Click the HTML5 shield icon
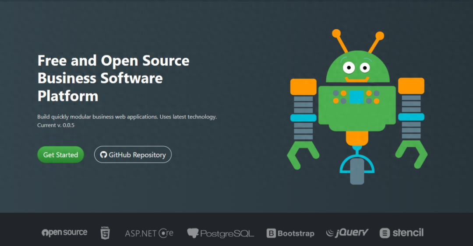Screen dimensions: 473x246 tap(105, 233)
